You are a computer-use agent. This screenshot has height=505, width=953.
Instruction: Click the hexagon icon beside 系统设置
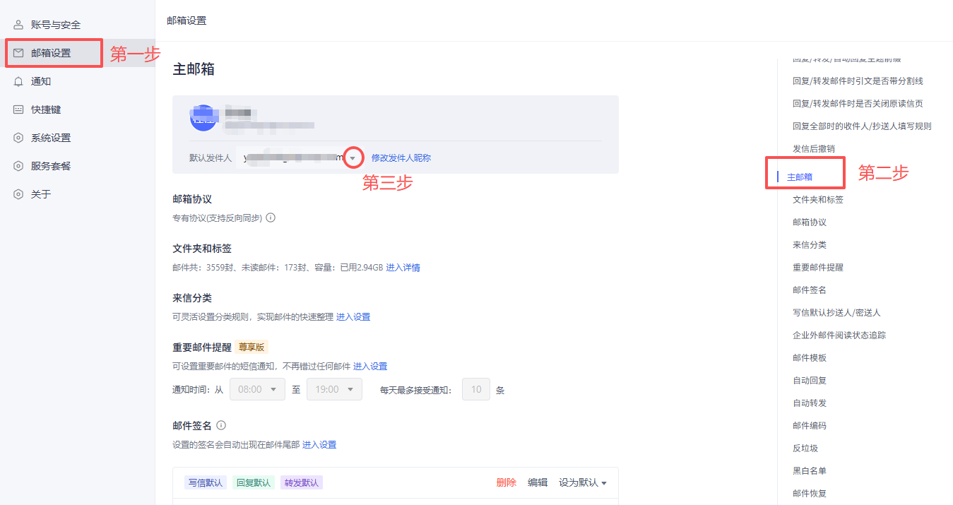18,138
